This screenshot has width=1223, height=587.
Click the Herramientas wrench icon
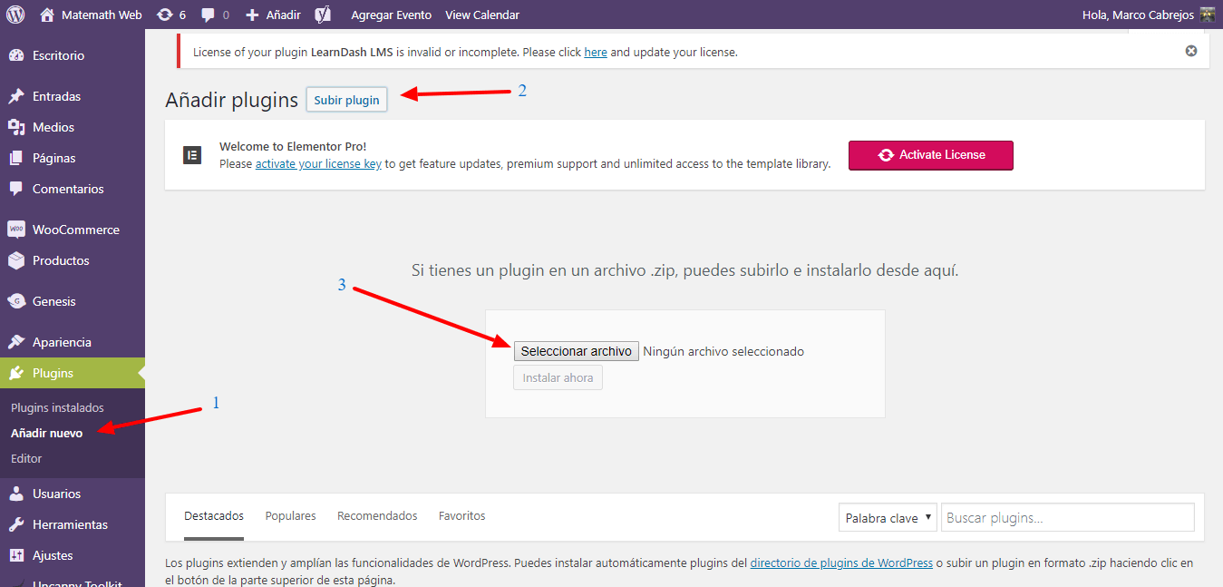click(x=16, y=524)
